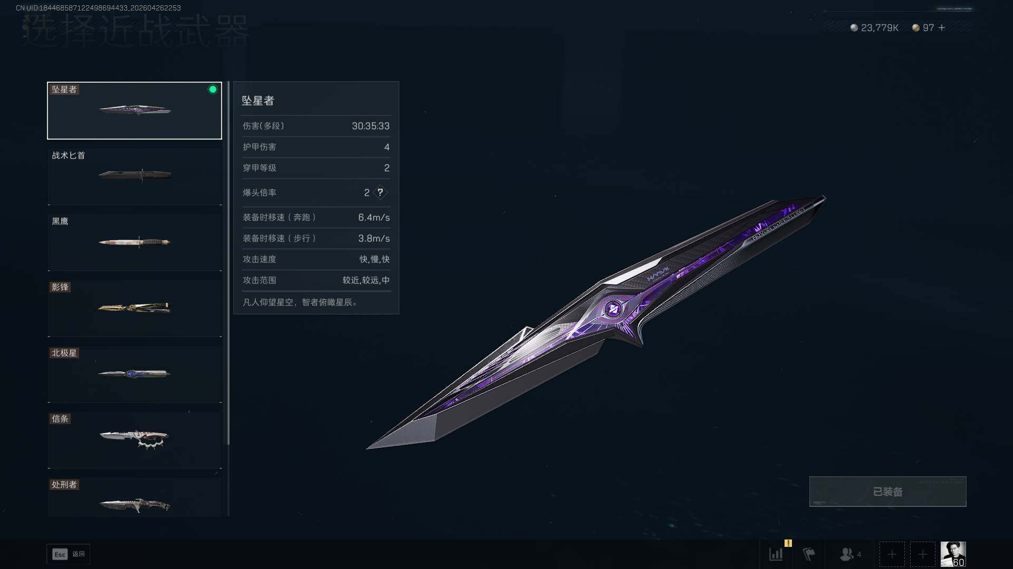This screenshot has height=569, width=1013.
Task: Click the equipped 坠星者 weapon card
Action: [135, 111]
